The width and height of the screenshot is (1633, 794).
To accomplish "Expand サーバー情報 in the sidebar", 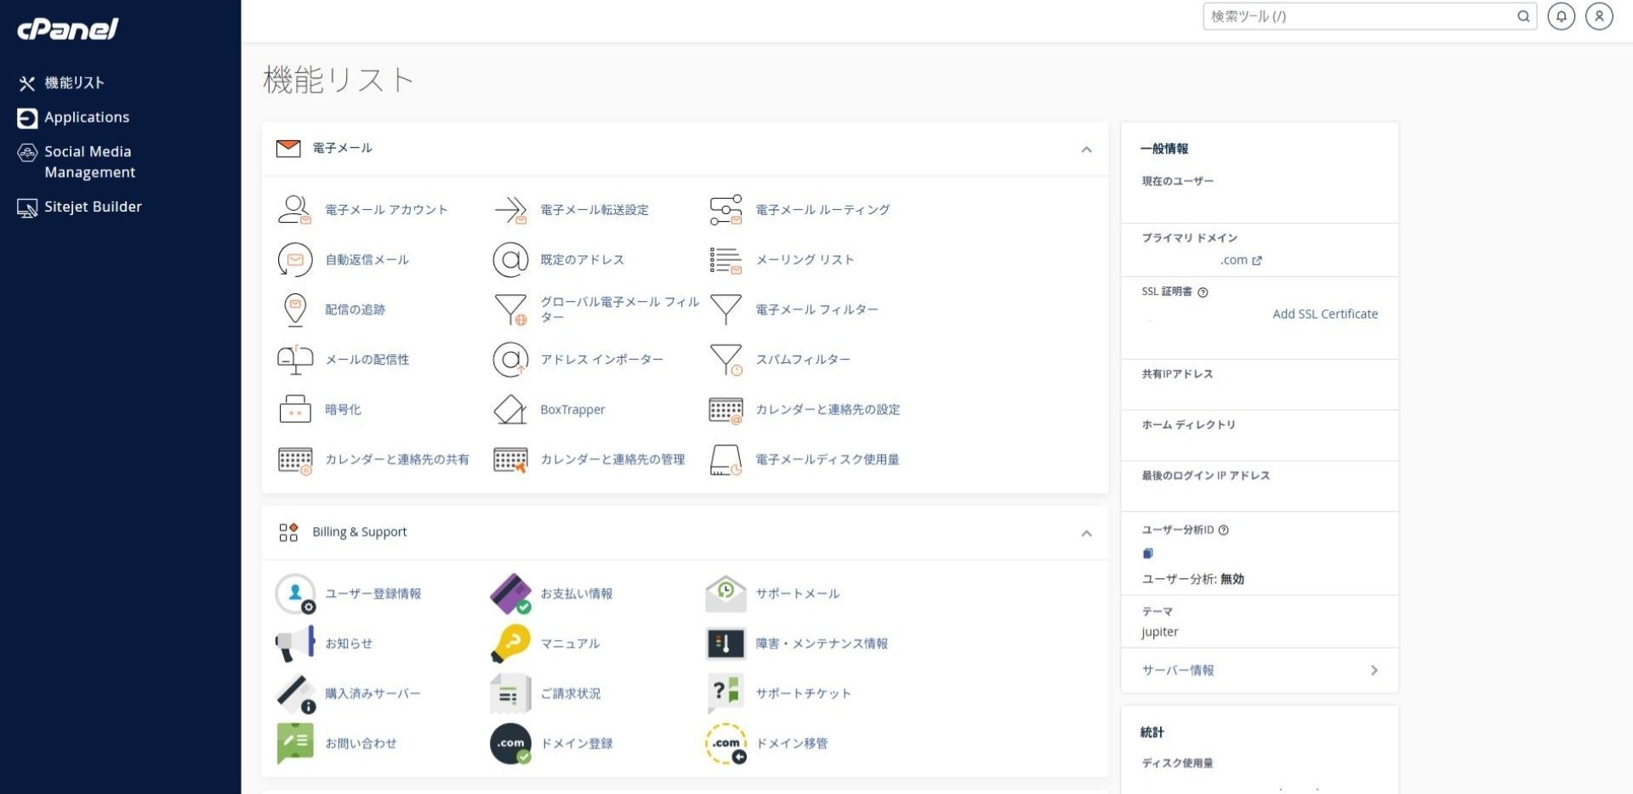I will point(1257,670).
